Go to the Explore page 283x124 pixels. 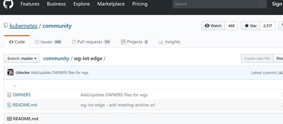(x=82, y=4)
